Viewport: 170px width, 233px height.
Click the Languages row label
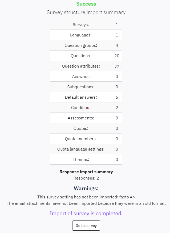pos(81,35)
